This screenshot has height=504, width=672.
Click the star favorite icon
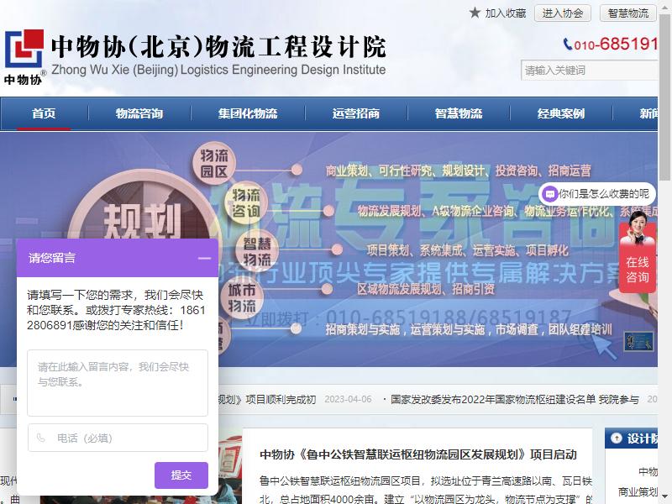475,13
